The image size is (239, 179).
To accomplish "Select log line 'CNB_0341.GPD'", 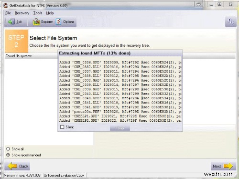I will click(120, 107).
